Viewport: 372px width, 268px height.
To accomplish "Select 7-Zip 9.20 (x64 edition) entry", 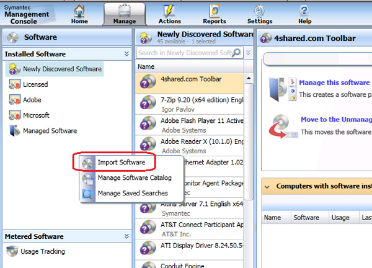I will (x=189, y=104).
